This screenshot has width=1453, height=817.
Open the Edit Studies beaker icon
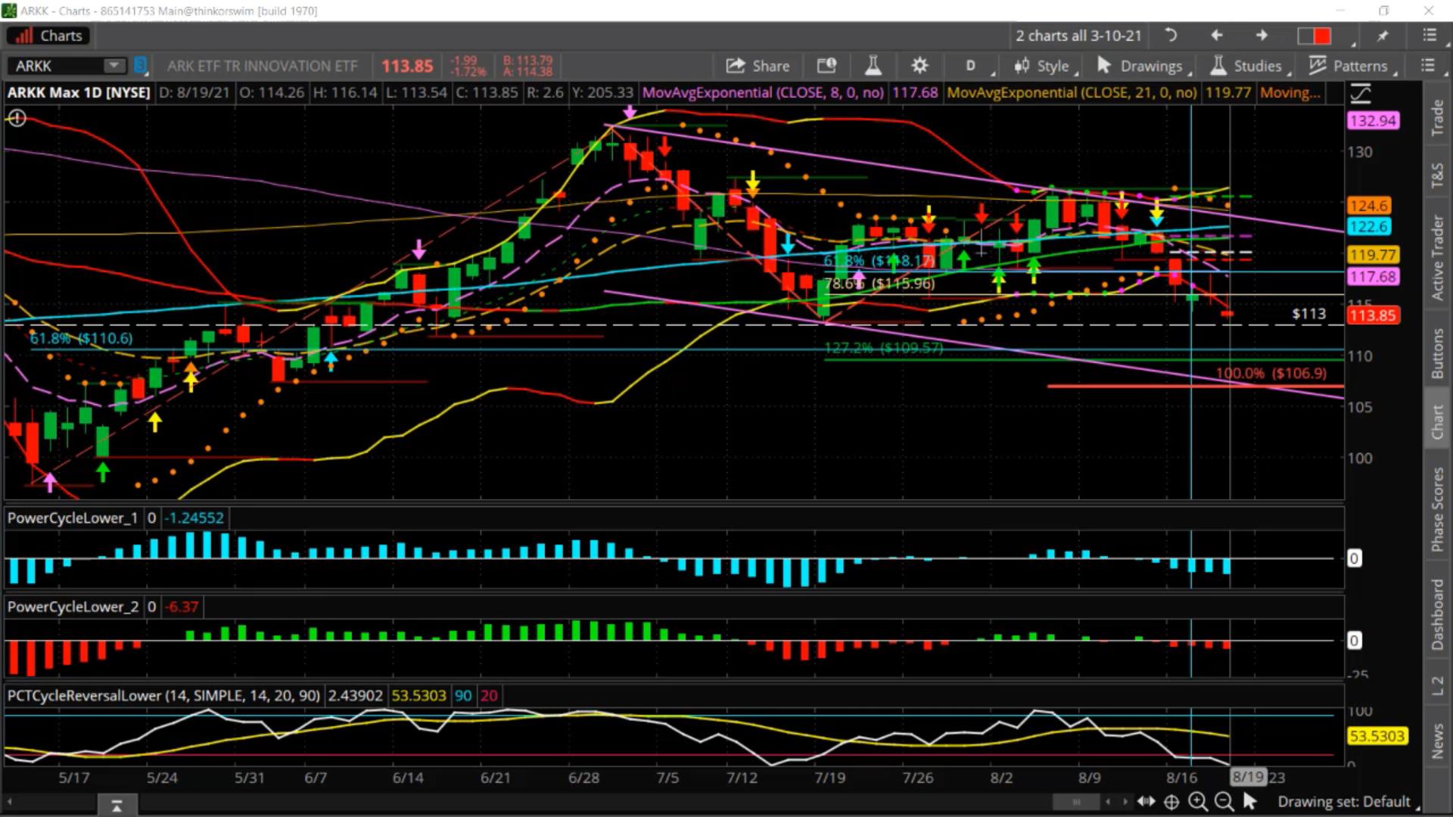873,66
